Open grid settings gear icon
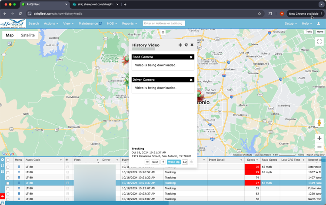 coord(2,160)
